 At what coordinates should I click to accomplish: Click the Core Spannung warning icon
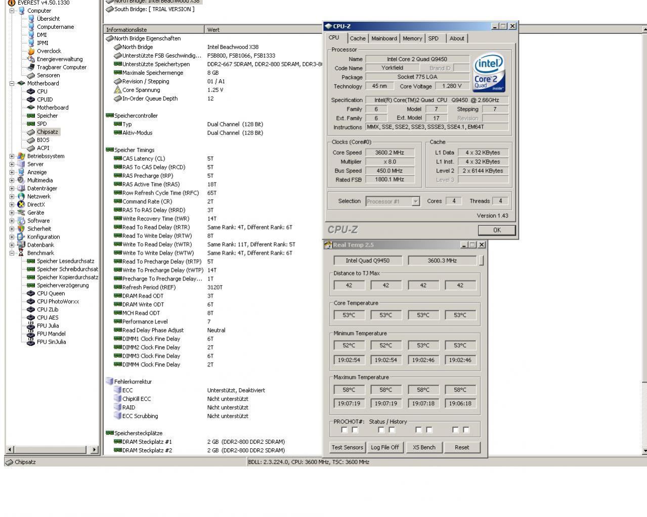tap(118, 90)
